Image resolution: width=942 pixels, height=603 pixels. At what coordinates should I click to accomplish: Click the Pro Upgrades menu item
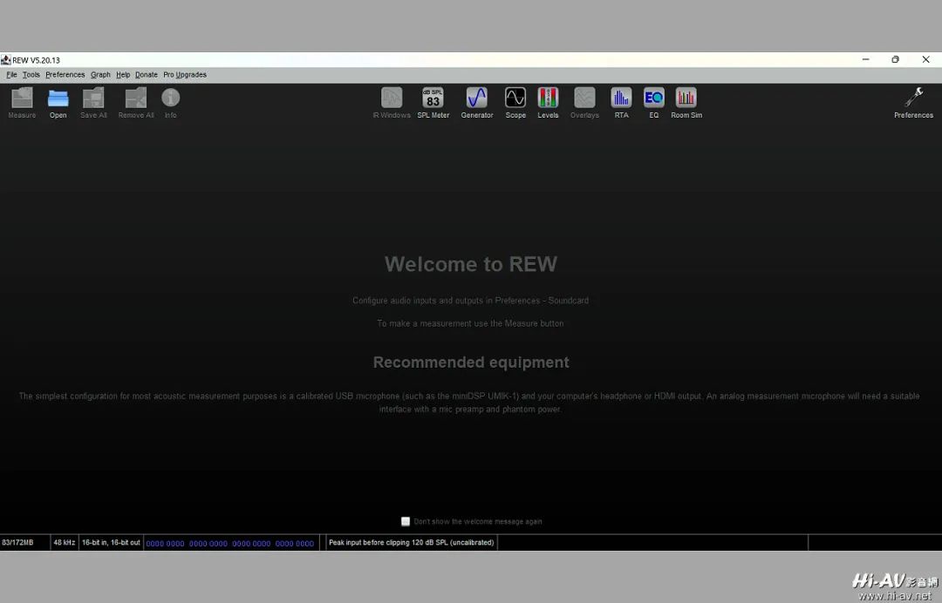click(x=185, y=75)
